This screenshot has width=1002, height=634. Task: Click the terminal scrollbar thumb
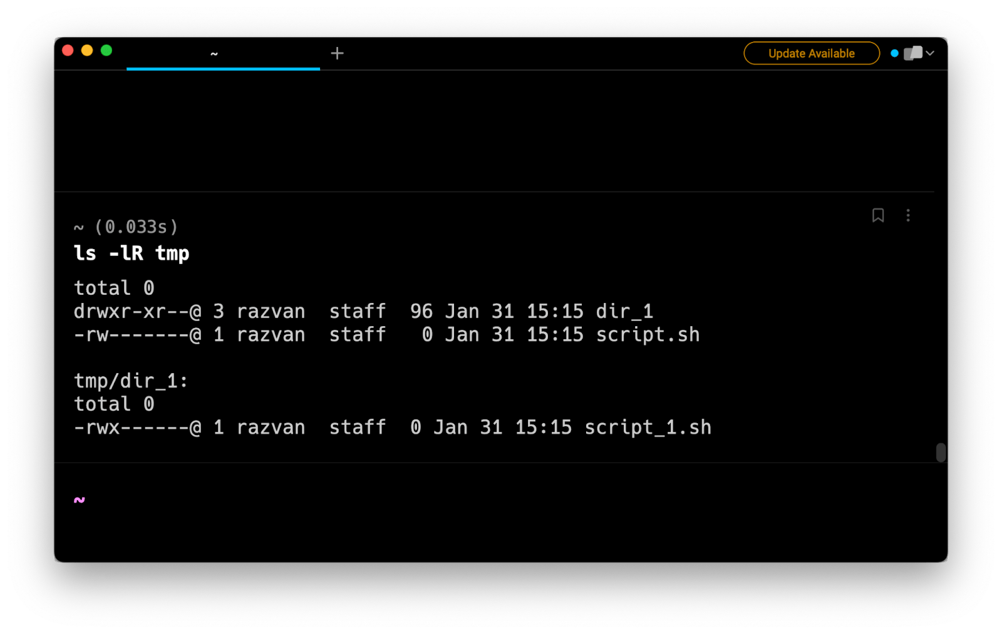941,452
